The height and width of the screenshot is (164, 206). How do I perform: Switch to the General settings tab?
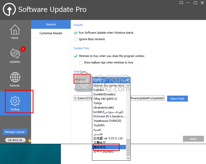pos(51,24)
